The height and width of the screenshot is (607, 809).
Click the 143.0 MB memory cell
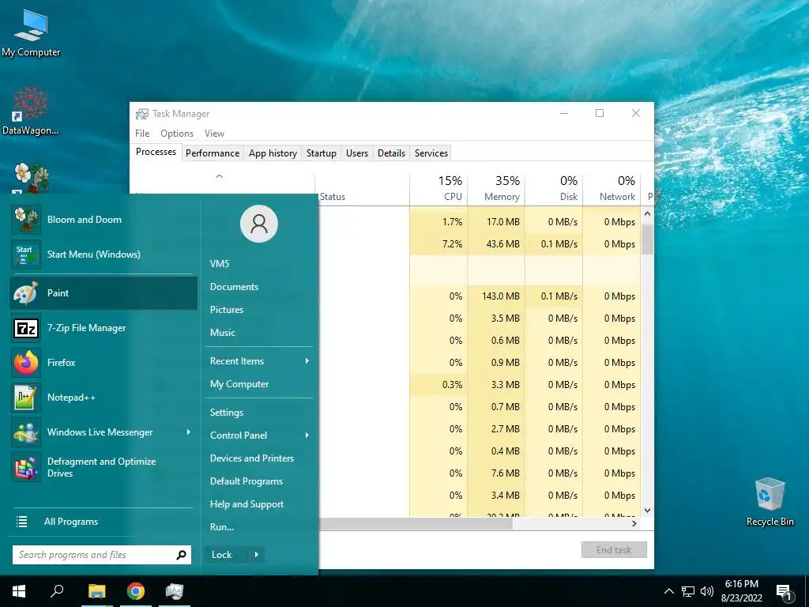pyautogui.click(x=496, y=296)
